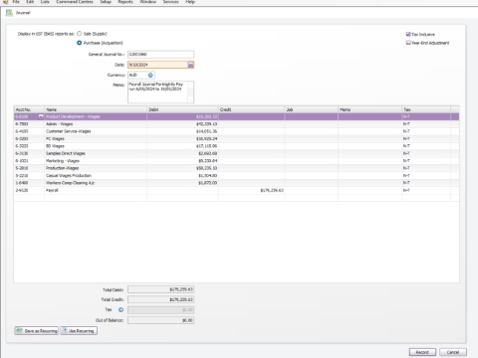Viewport: 478px width, 358px height.
Task: Open the Services menu
Action: (x=171, y=2)
